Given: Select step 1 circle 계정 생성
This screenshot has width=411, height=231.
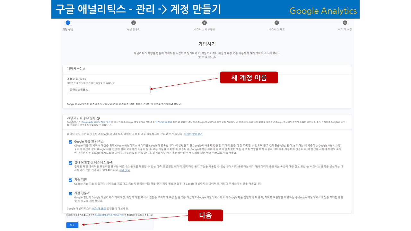Looking at the screenshot, I should pos(67,23).
